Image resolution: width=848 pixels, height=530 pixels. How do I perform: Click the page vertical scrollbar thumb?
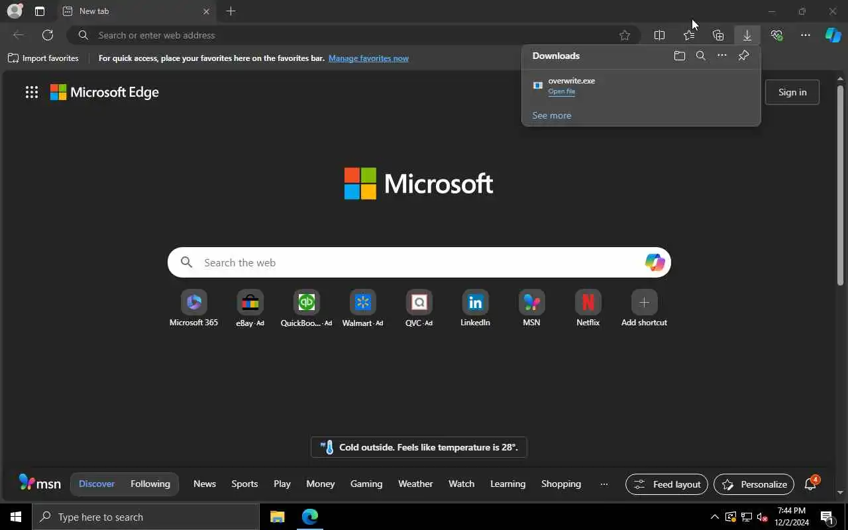(840, 185)
